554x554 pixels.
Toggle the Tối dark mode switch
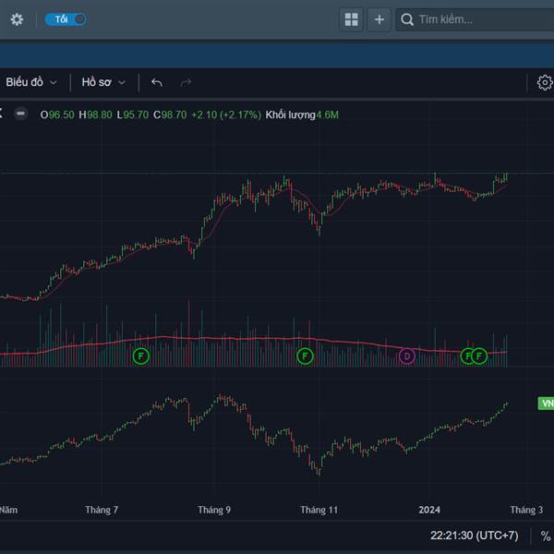(66, 19)
